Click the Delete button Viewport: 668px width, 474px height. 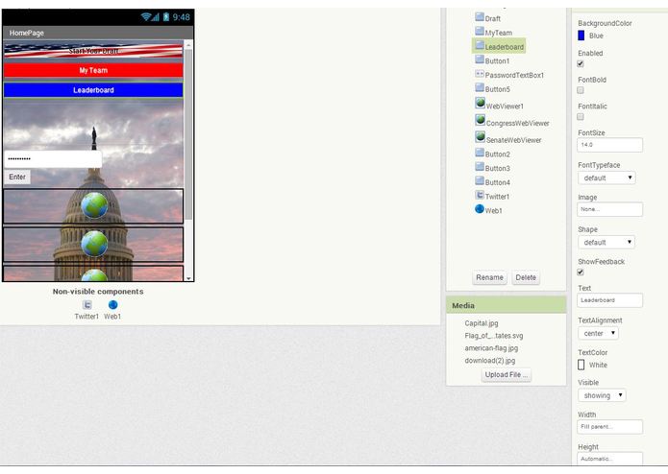click(x=526, y=277)
